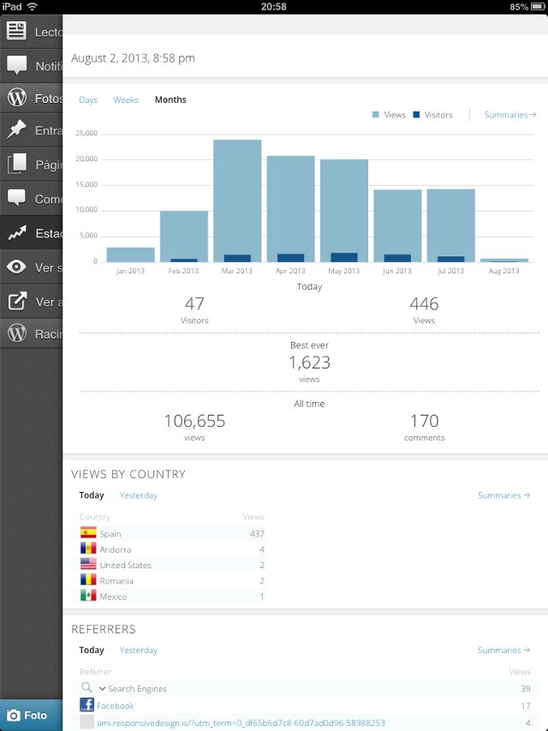This screenshot has width=548, height=731.
Task: Open chart Summaries link
Action: 510,115
